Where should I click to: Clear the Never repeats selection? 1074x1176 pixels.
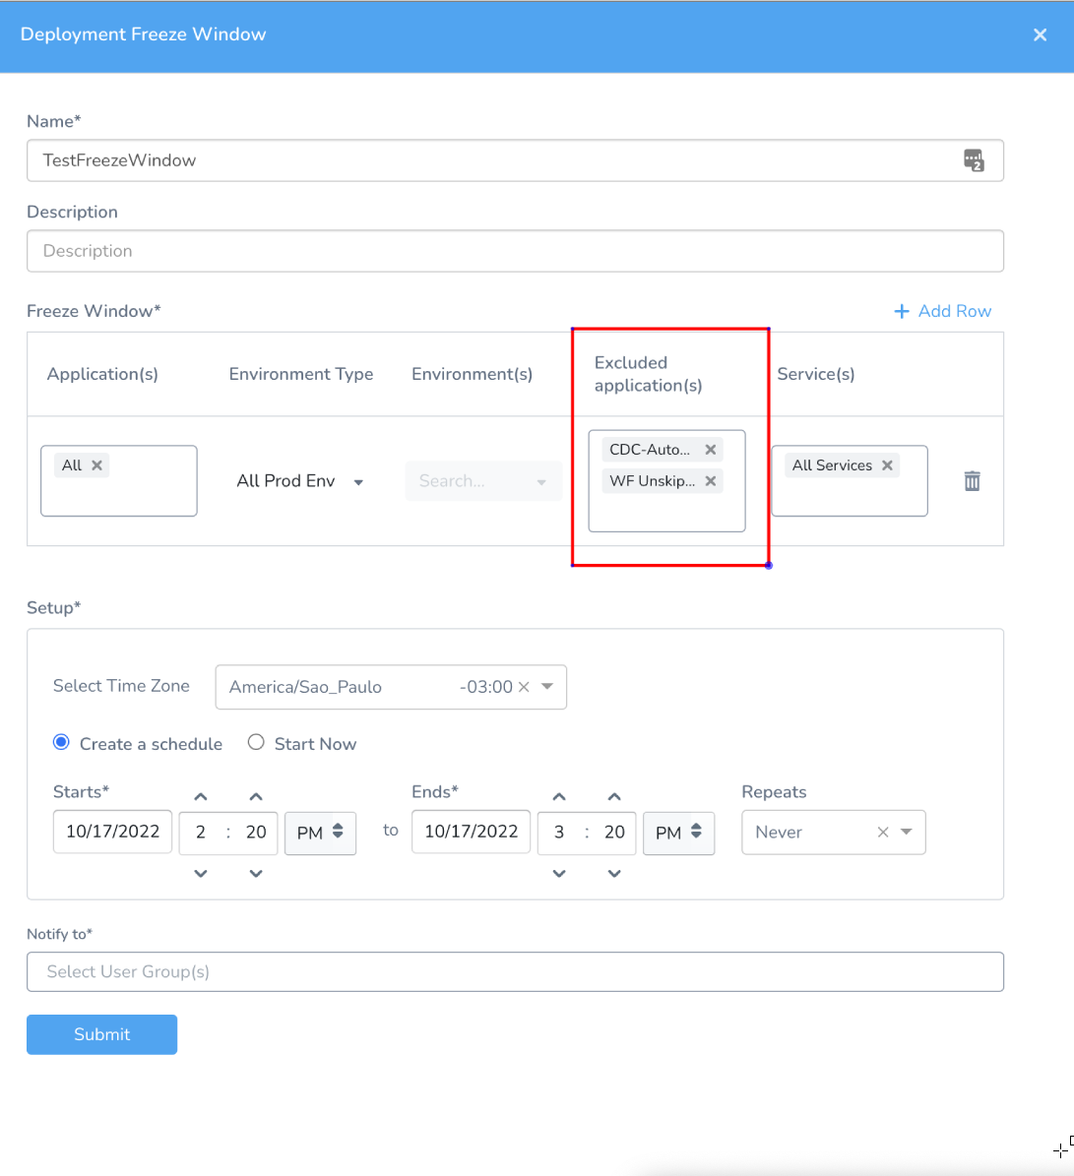coord(883,832)
